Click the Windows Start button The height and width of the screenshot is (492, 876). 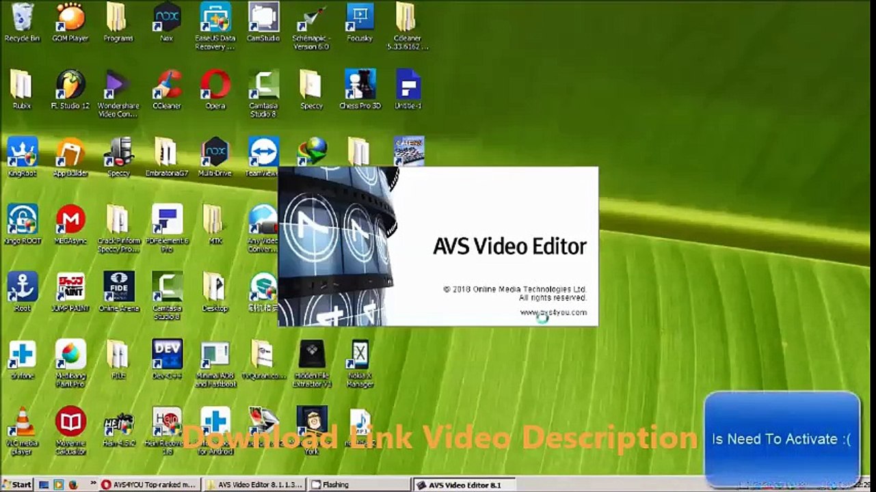pos(17,484)
